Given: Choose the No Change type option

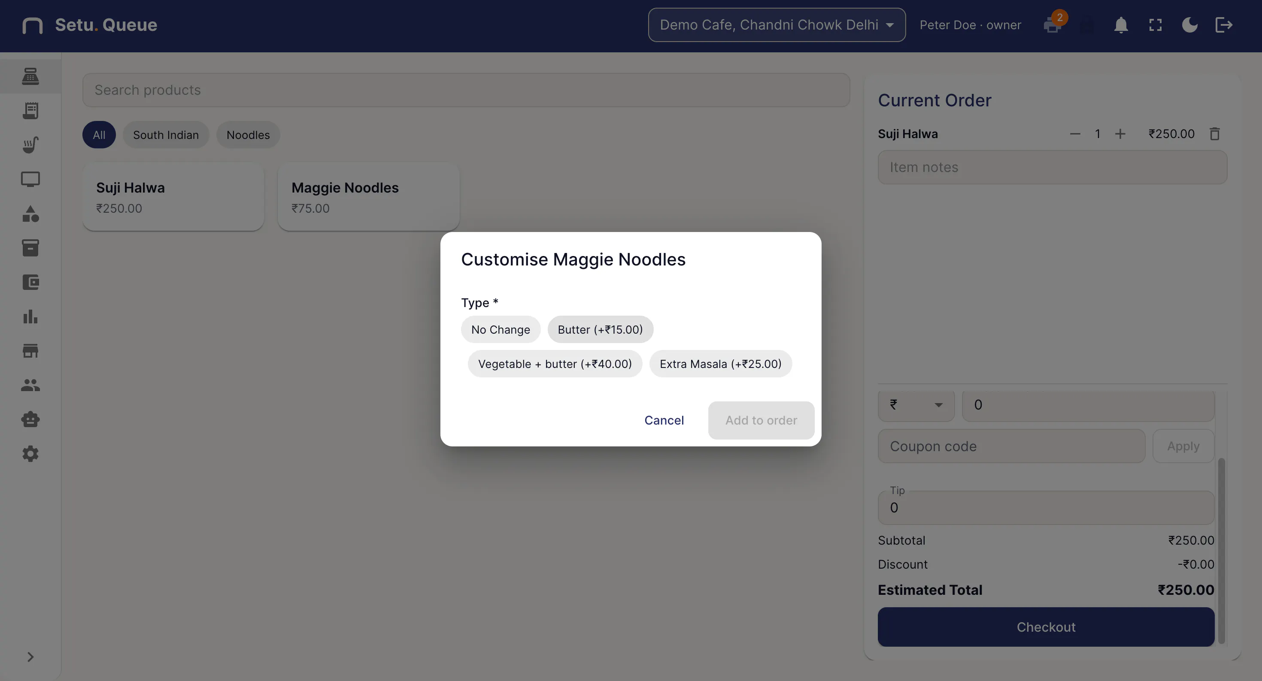Looking at the screenshot, I should tap(500, 329).
